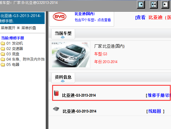Open the 04 车身 folder icon
This screenshot has height=129, width=171.
[x=3, y=59]
